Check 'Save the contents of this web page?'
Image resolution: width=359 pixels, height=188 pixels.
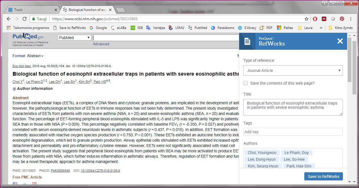(x=246, y=83)
